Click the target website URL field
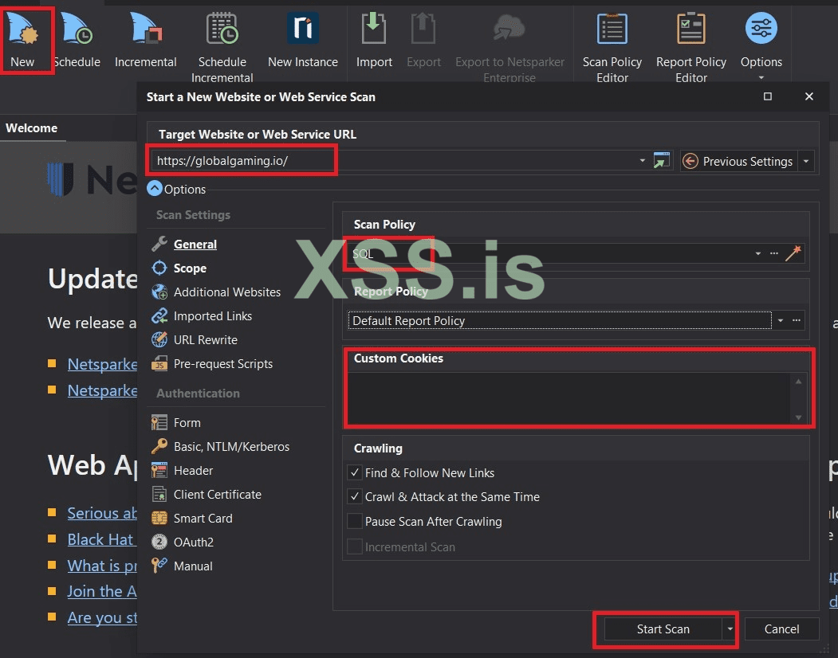Screen dimensions: 838x658 tap(394, 161)
